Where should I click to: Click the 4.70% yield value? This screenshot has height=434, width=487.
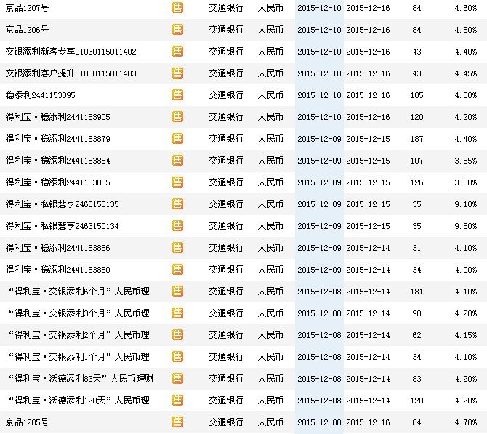(466, 422)
